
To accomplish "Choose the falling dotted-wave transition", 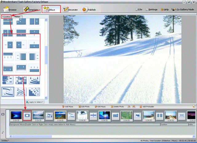I will click(34, 80).
